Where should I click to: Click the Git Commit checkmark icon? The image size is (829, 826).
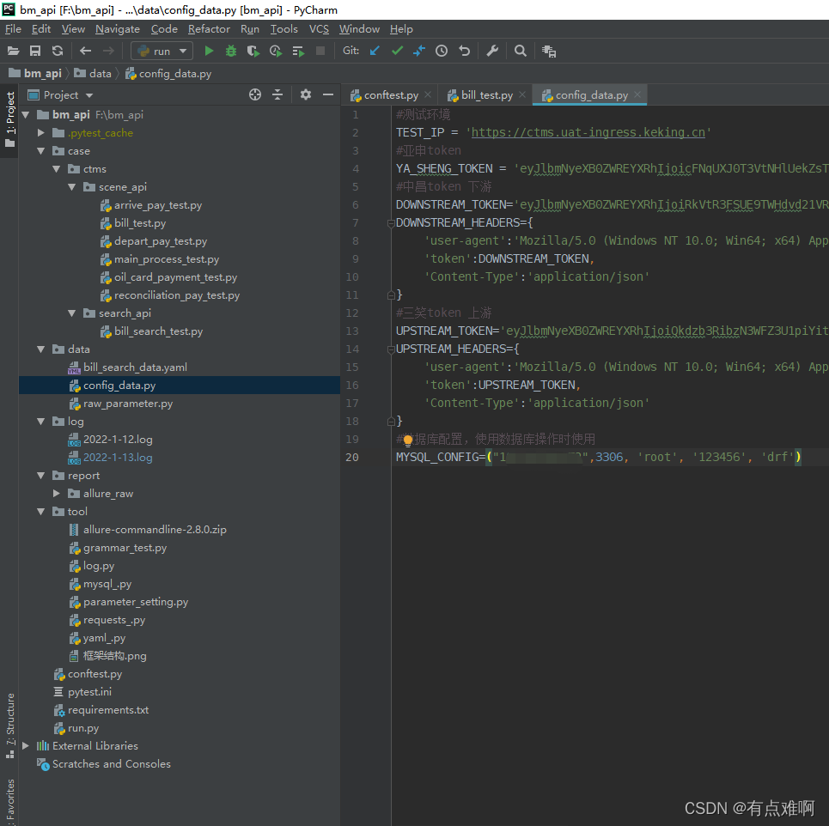click(x=397, y=51)
